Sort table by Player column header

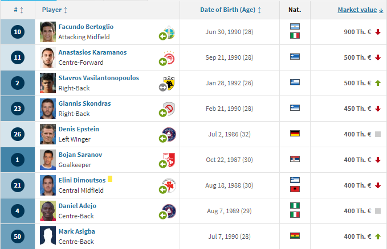(x=55, y=10)
